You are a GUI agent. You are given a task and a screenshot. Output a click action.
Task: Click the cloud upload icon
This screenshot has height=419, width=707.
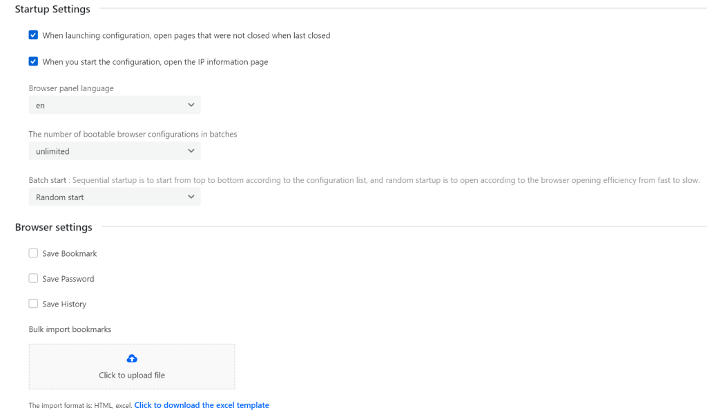pos(132,358)
